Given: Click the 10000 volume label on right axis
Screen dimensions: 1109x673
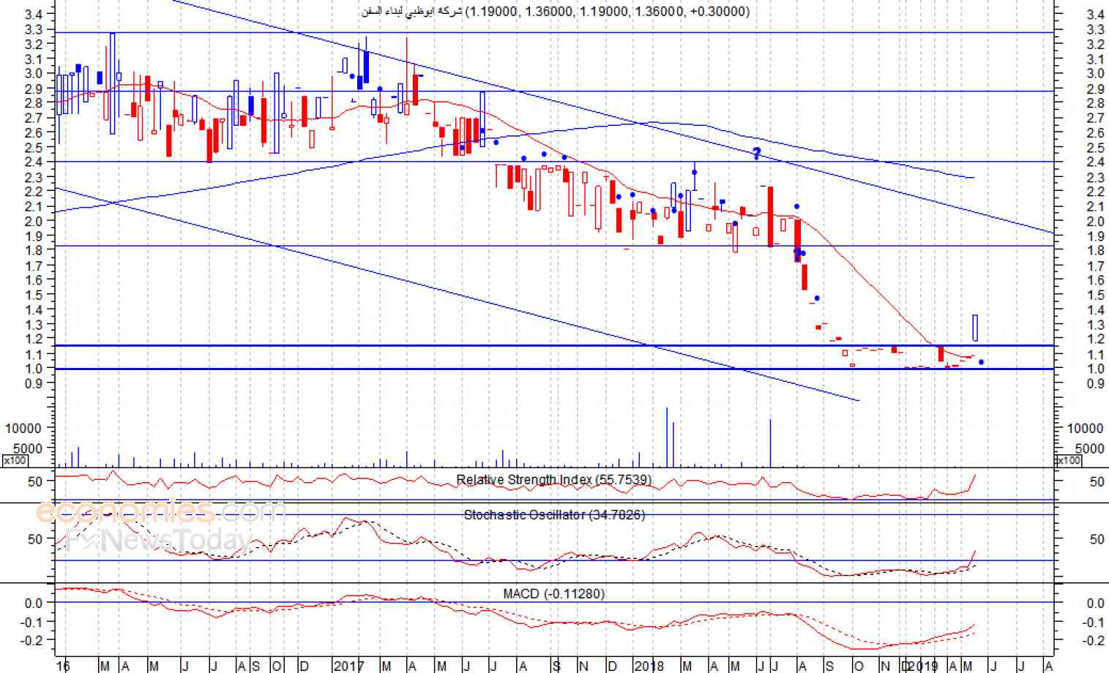Looking at the screenshot, I should pos(1085,428).
